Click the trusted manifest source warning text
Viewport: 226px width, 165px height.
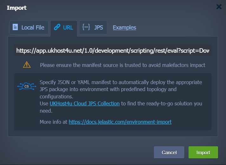(123, 65)
